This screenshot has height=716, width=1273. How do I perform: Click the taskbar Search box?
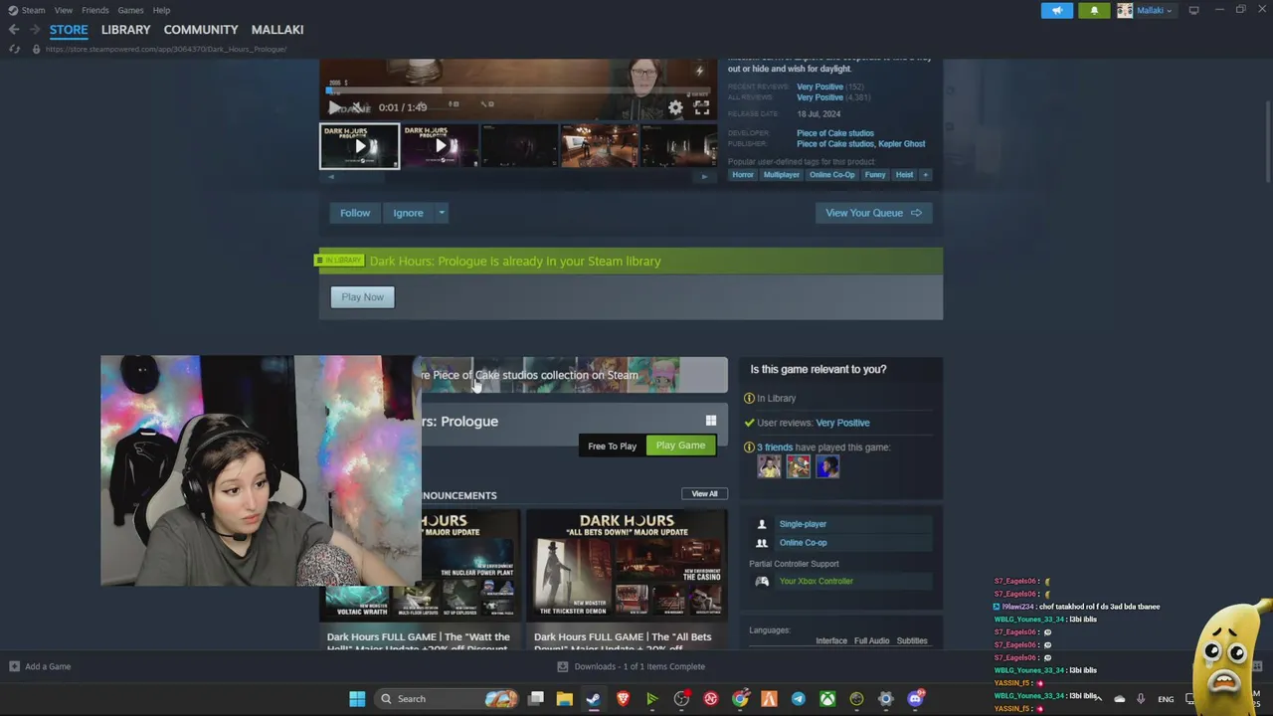[447, 699]
